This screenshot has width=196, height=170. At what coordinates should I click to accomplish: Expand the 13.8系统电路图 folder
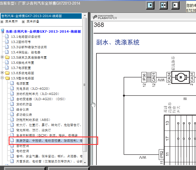tap(2, 73)
